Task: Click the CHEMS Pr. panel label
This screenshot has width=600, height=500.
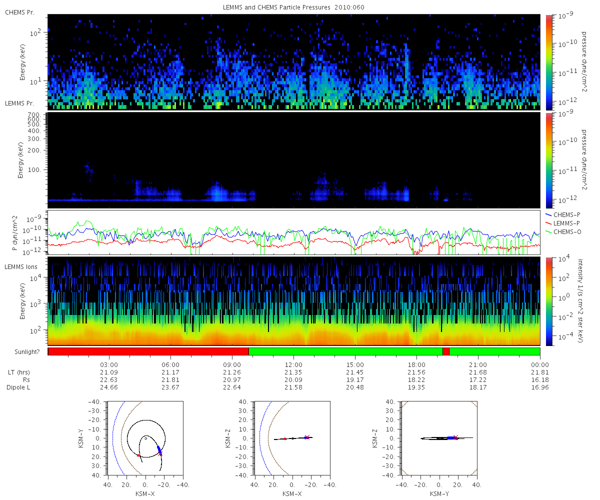Action: coord(19,12)
